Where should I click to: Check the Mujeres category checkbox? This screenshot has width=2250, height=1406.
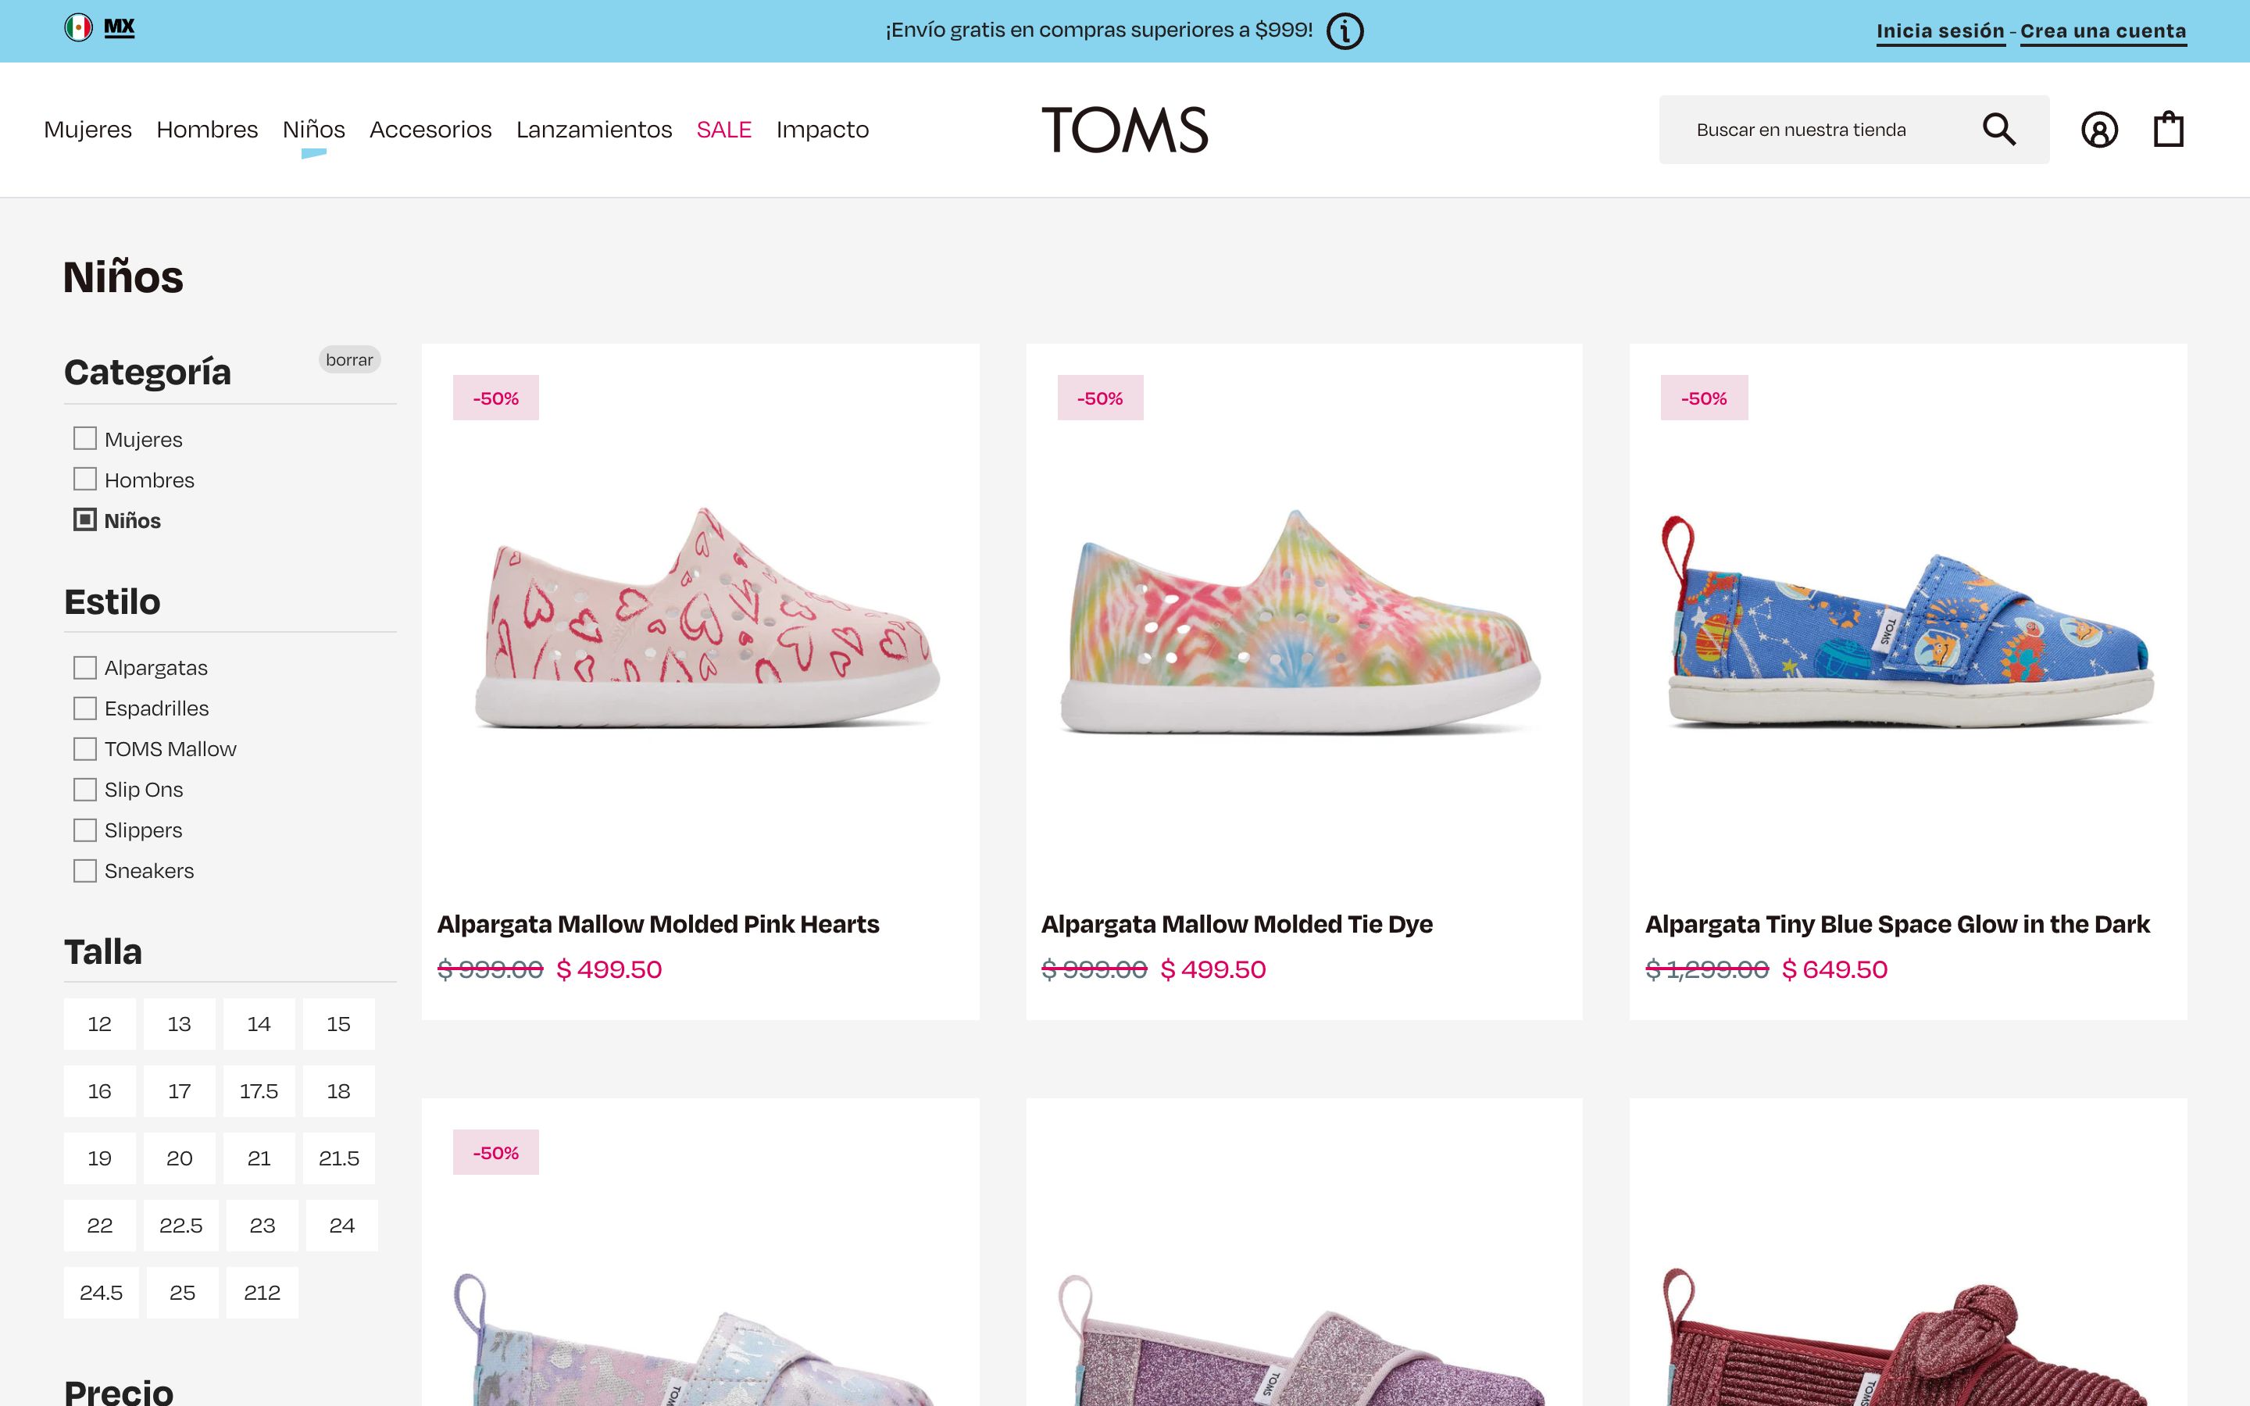click(x=84, y=437)
